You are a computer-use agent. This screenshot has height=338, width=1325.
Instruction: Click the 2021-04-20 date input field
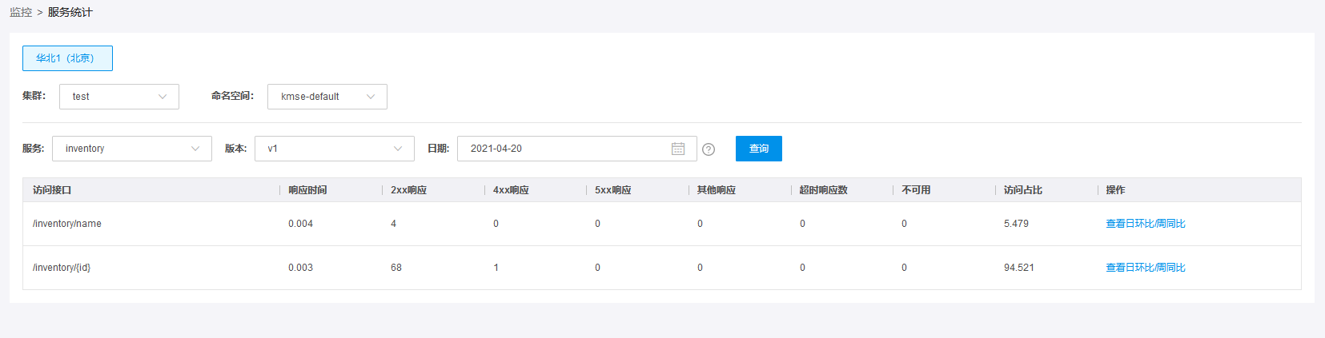[577, 149]
